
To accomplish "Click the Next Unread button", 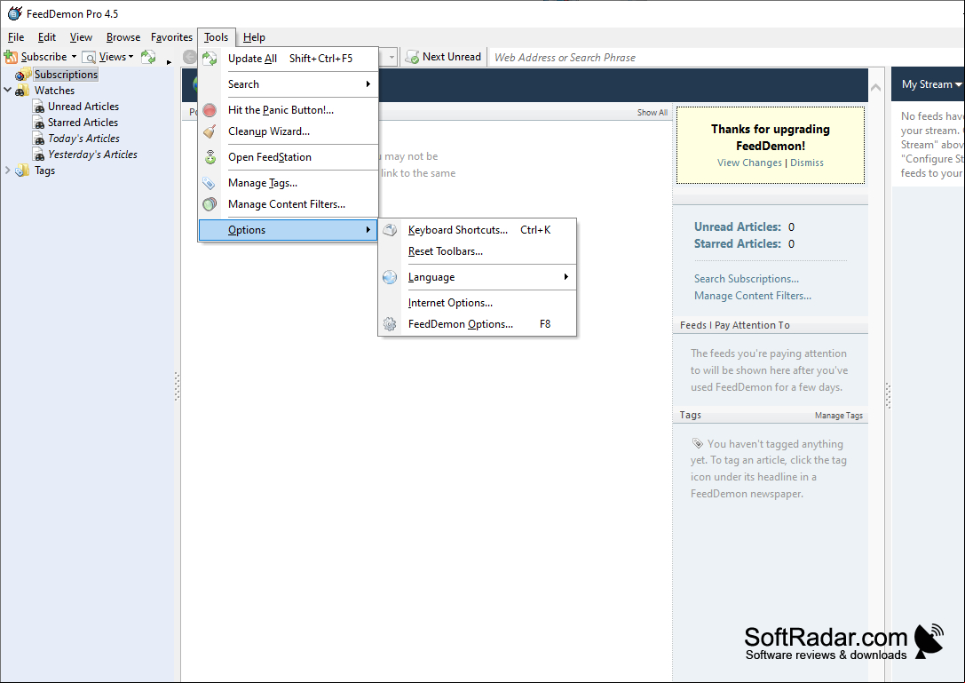I will [443, 57].
